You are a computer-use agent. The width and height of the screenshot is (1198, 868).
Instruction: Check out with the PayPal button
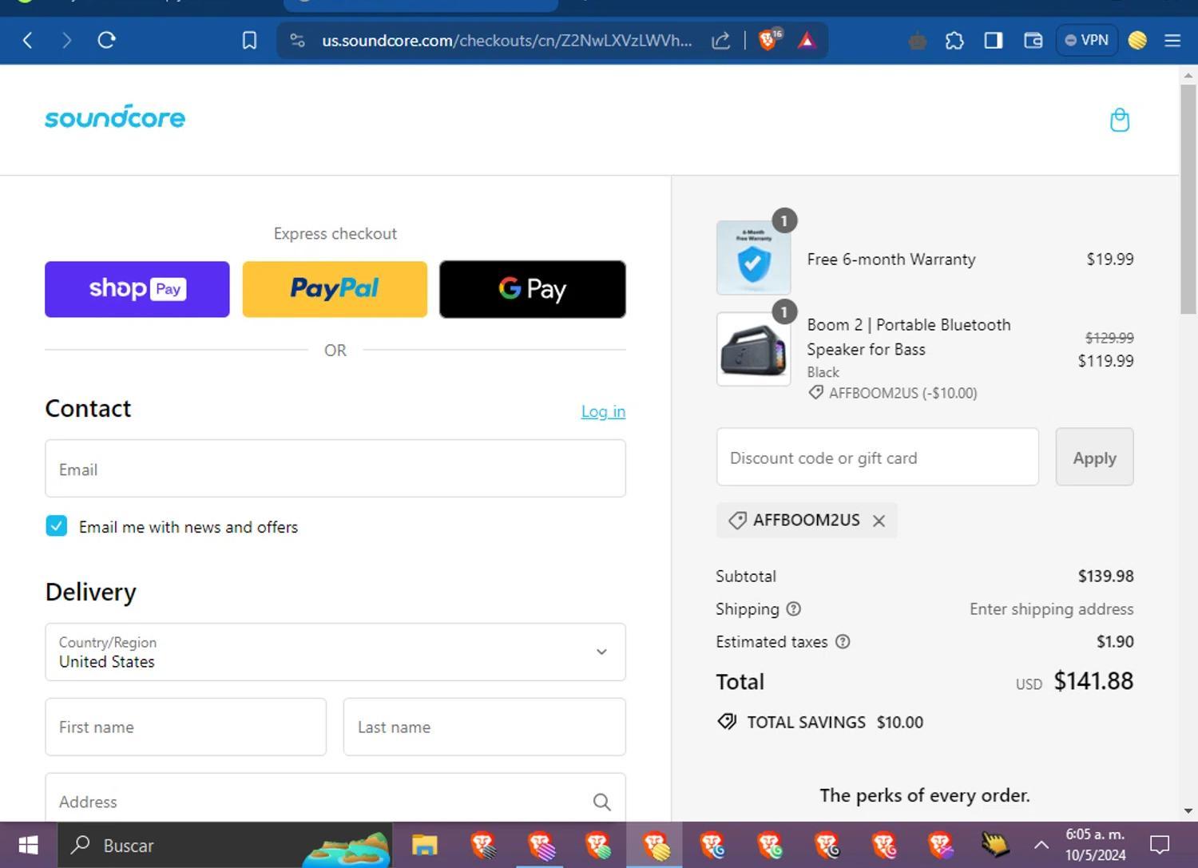coord(335,289)
